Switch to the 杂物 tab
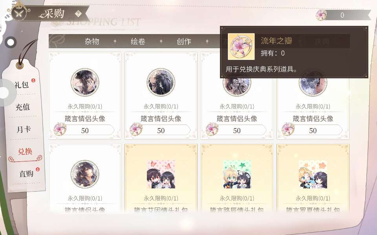Viewport: 377px width, 235px height. click(x=92, y=42)
